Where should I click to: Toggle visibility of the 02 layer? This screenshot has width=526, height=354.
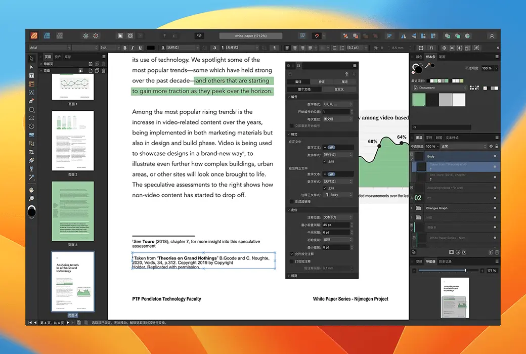(x=495, y=198)
